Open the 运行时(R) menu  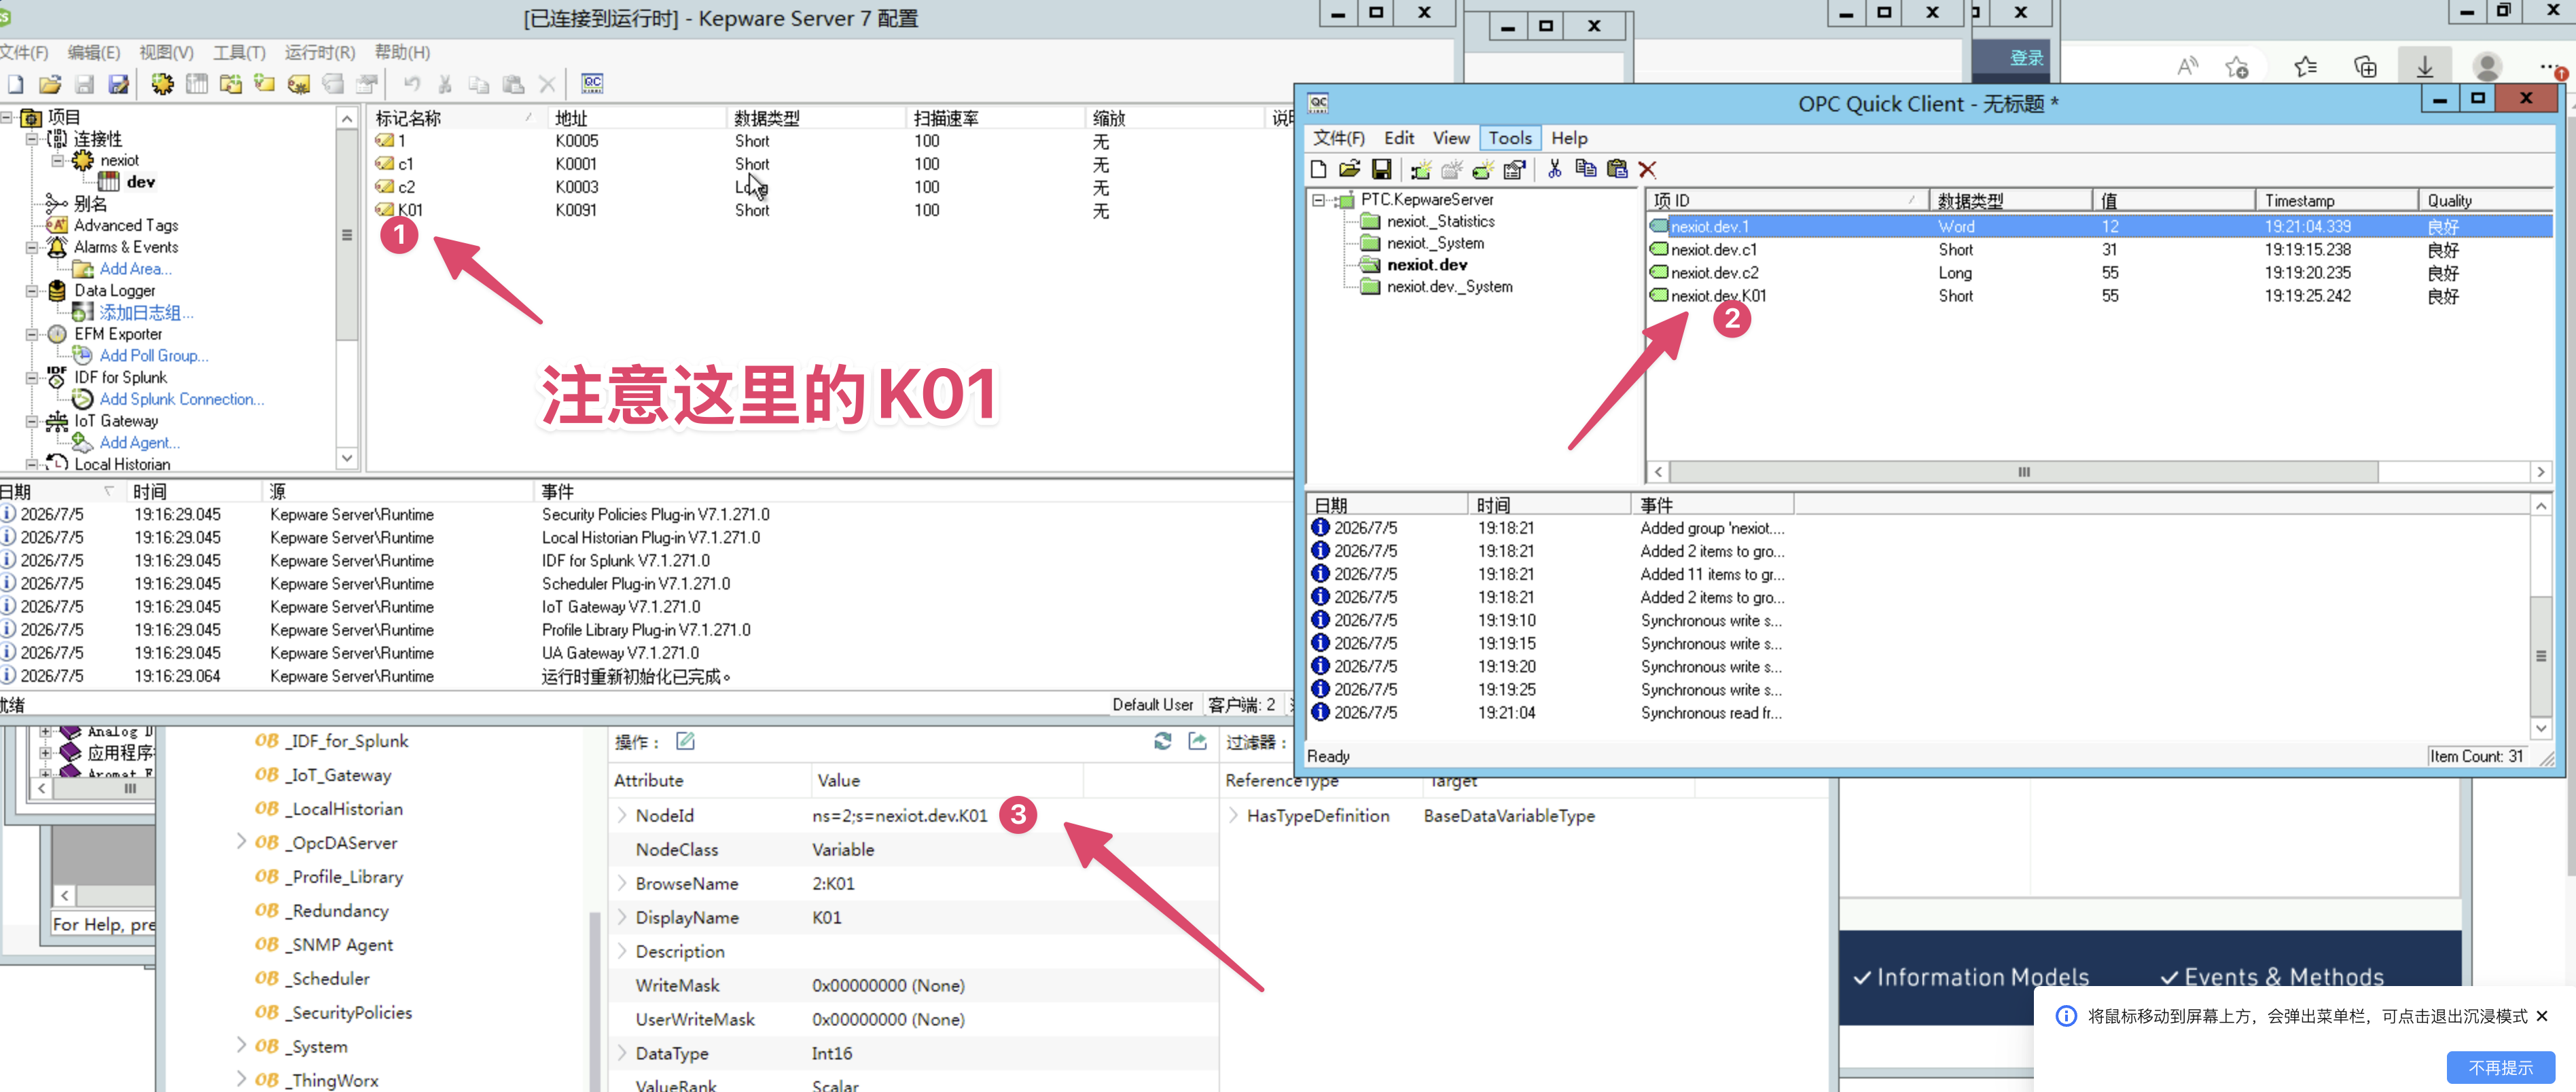[x=320, y=52]
